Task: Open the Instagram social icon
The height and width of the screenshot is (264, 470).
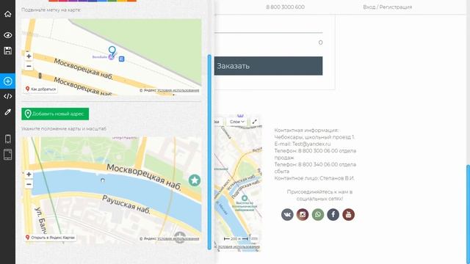Action: pos(303,214)
